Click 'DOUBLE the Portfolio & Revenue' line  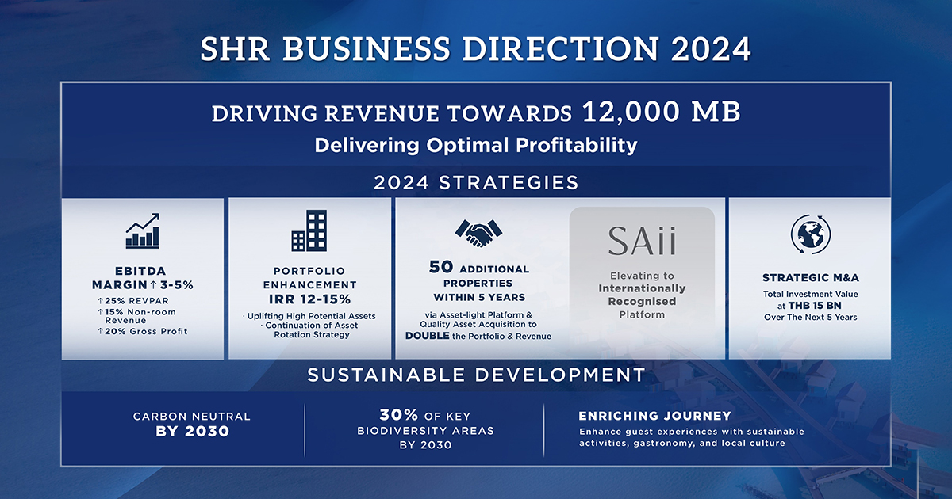point(478,335)
